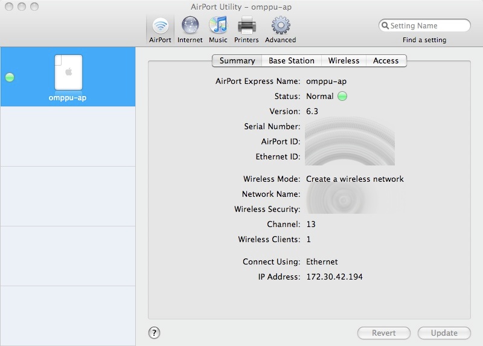
Task: Click the Revert button
Action: coord(384,333)
